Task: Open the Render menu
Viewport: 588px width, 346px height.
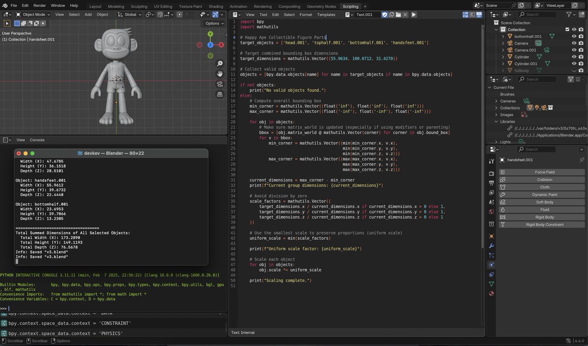Action: (39, 5)
